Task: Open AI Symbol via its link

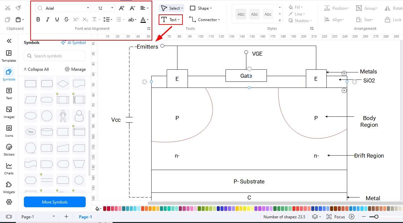Action: 73,42
